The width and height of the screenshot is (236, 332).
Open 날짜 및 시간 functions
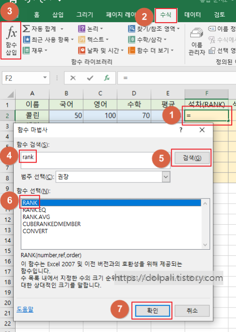click(x=101, y=51)
